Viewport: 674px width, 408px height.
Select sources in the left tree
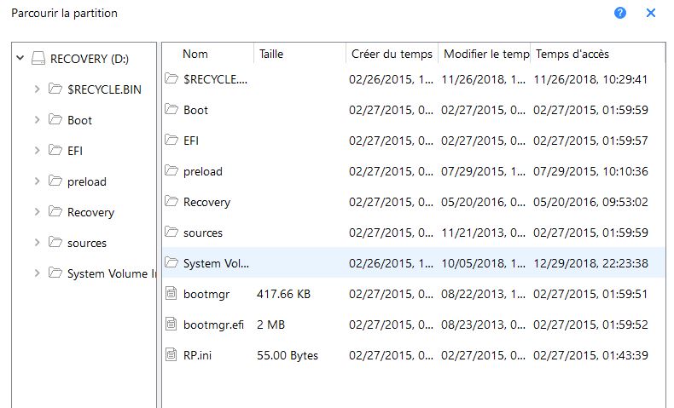[87, 244]
